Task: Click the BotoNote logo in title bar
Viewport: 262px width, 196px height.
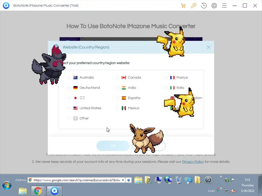Action: tap(6, 6)
